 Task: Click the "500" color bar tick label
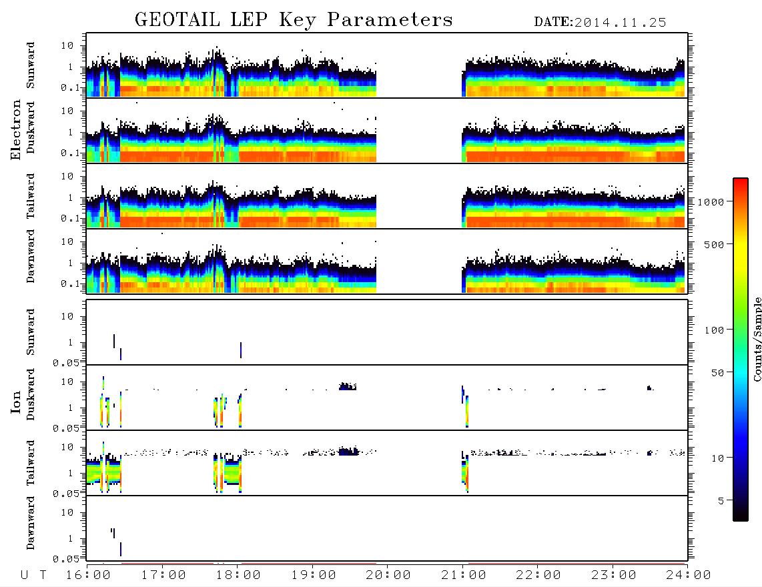714,244
